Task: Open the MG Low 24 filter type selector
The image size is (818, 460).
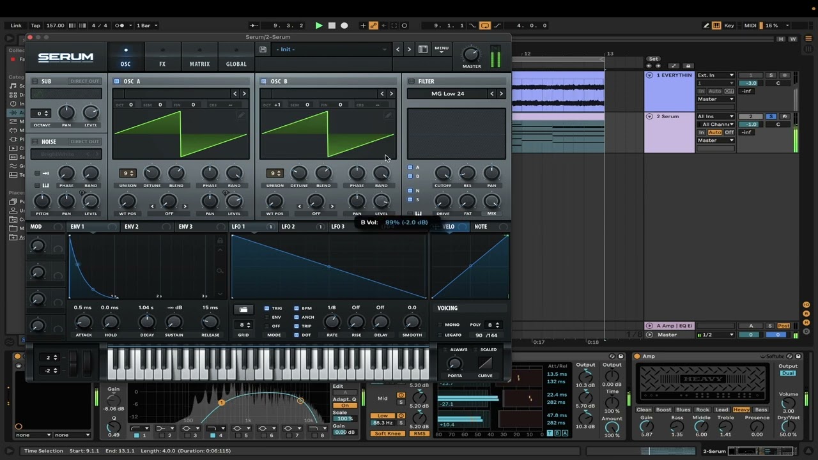Action: click(x=447, y=94)
